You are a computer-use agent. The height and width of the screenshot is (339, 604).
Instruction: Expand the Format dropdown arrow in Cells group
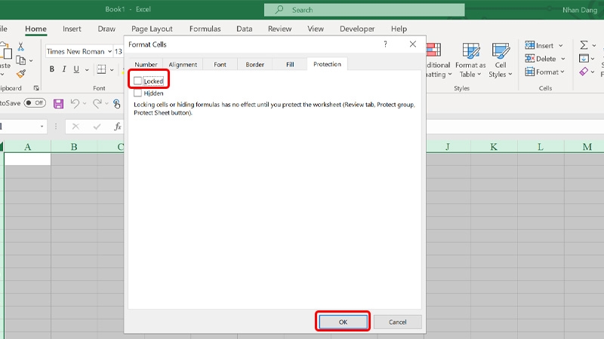tap(562, 72)
